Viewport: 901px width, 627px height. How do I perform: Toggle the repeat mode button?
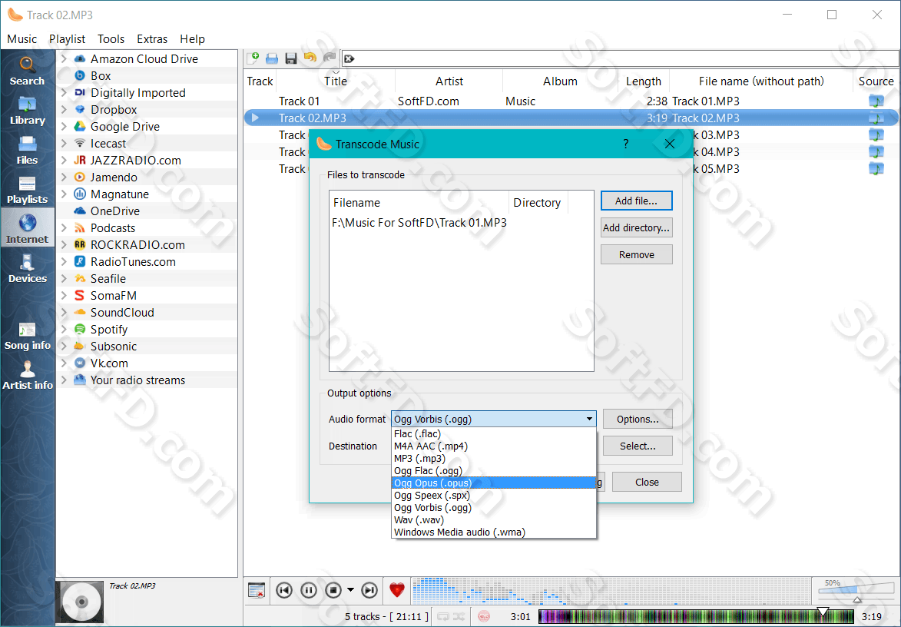pos(443,617)
